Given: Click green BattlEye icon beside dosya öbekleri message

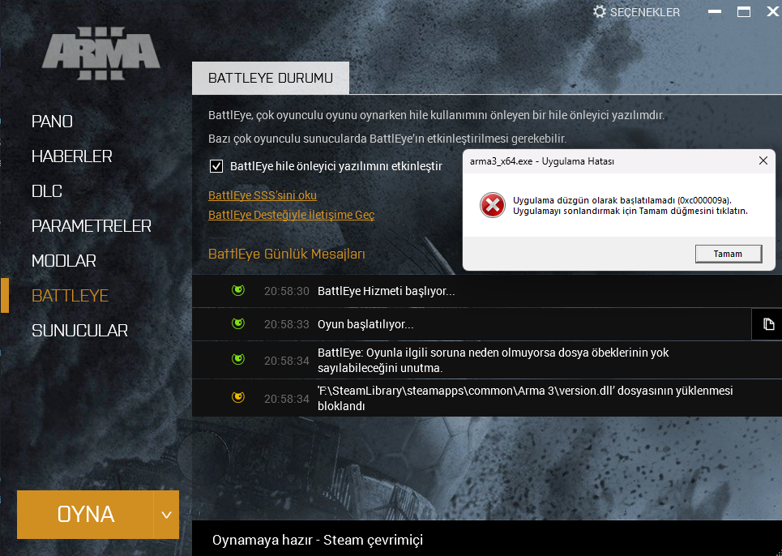Looking at the screenshot, I should click(238, 359).
